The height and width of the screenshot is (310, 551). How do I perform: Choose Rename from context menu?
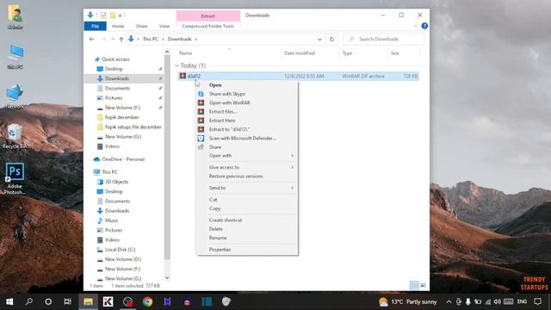(247, 238)
